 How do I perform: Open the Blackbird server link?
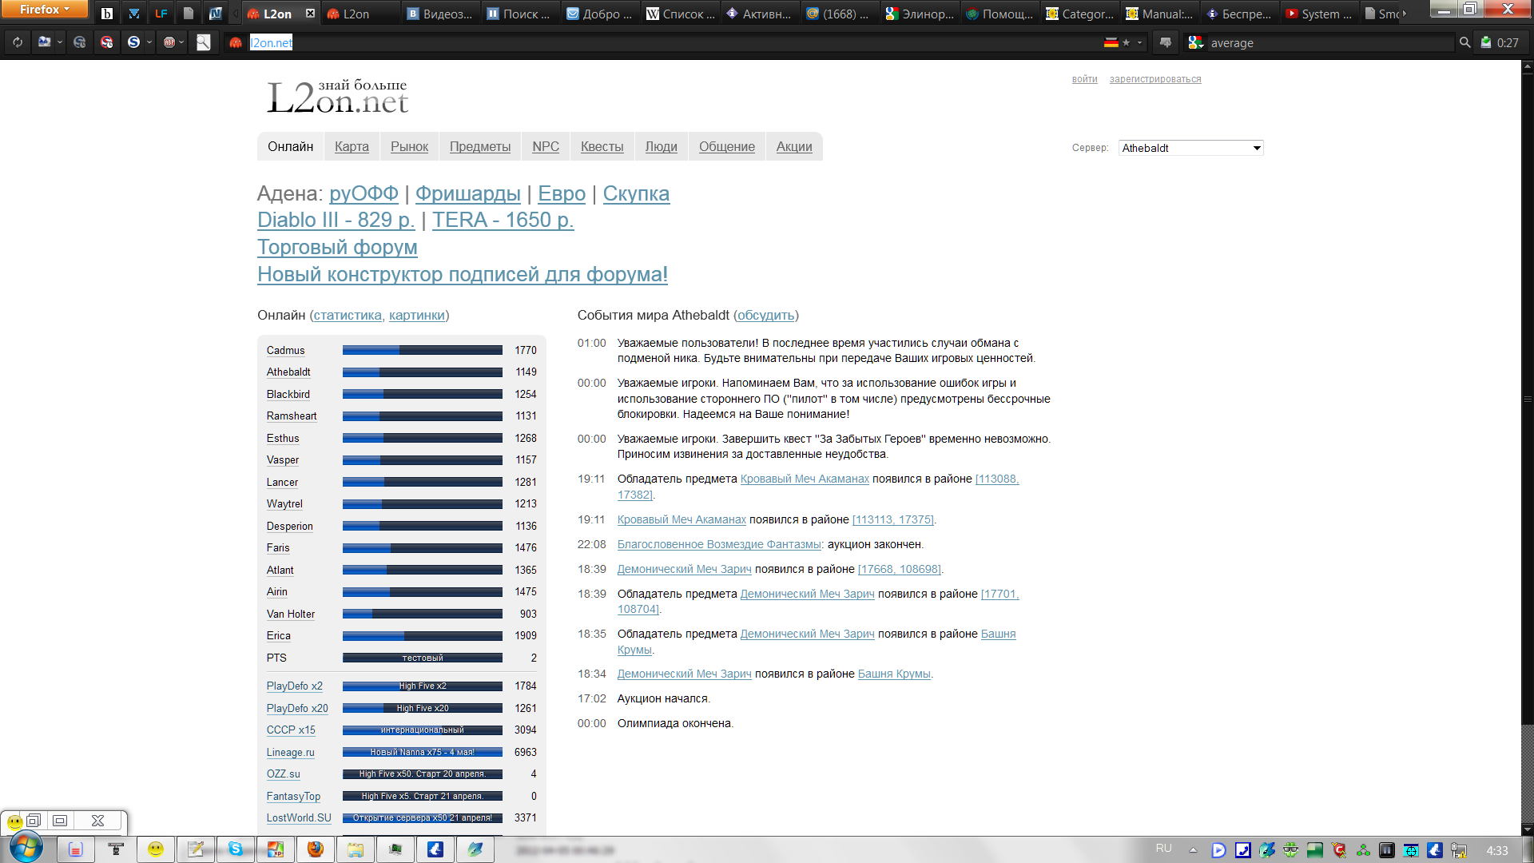pos(288,394)
